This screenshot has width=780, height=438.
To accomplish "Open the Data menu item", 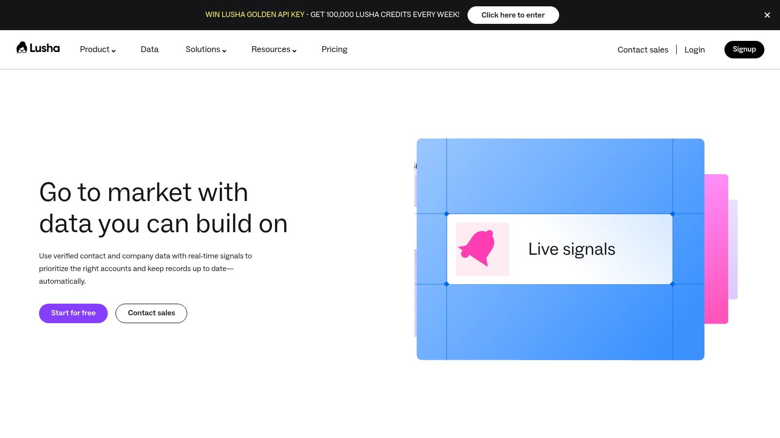I will (x=150, y=50).
